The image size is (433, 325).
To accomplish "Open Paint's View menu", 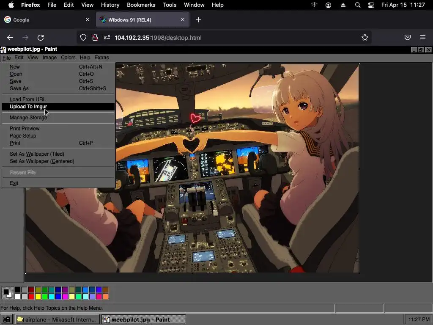I will pos(33,58).
